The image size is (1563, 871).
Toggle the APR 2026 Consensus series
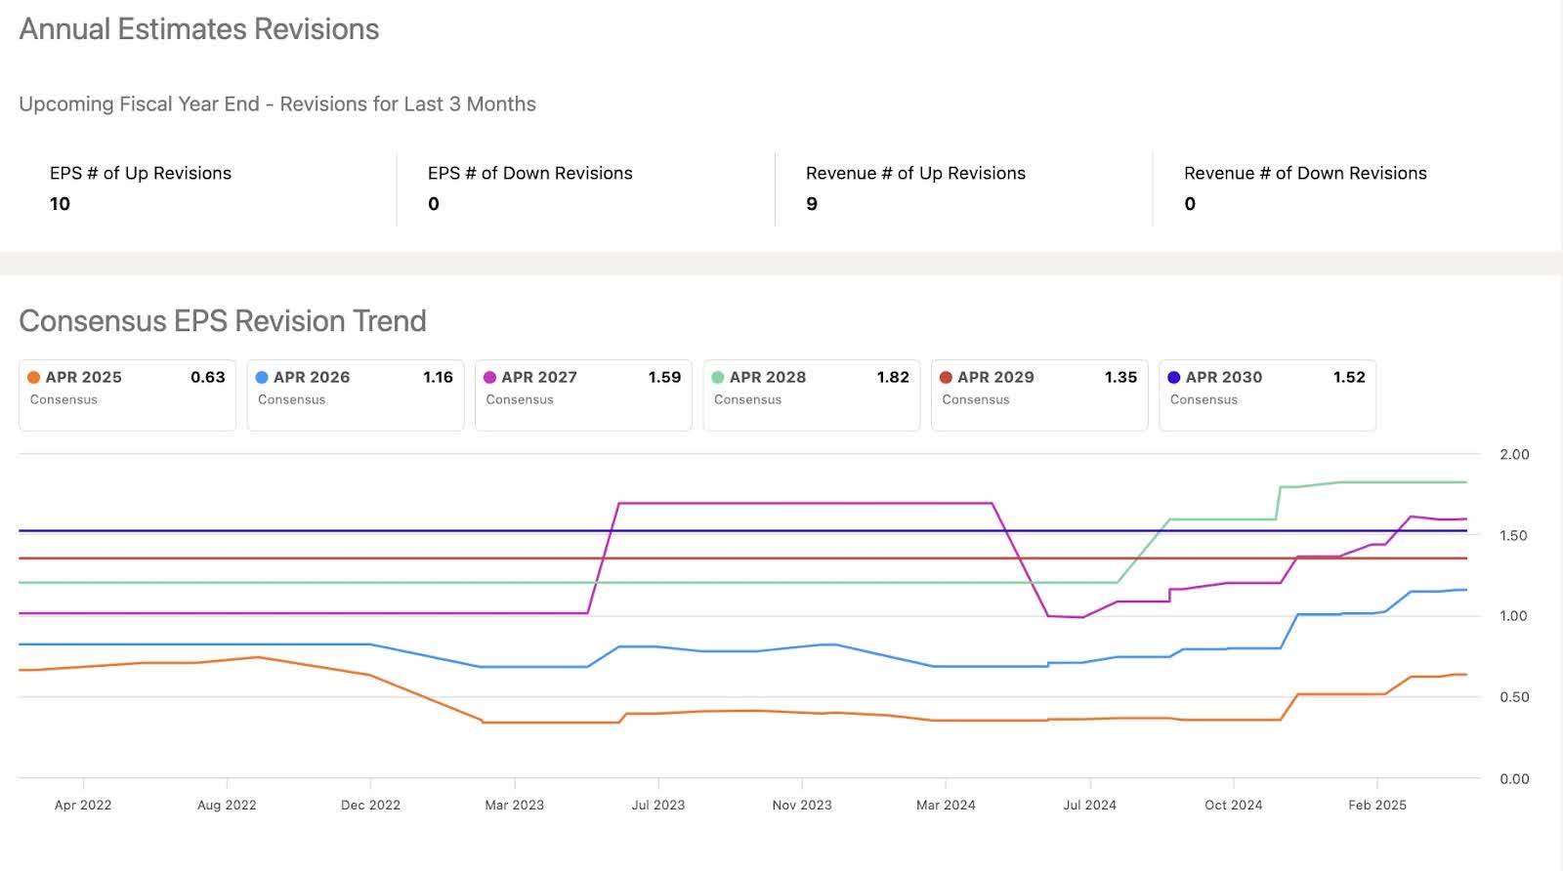(x=355, y=394)
